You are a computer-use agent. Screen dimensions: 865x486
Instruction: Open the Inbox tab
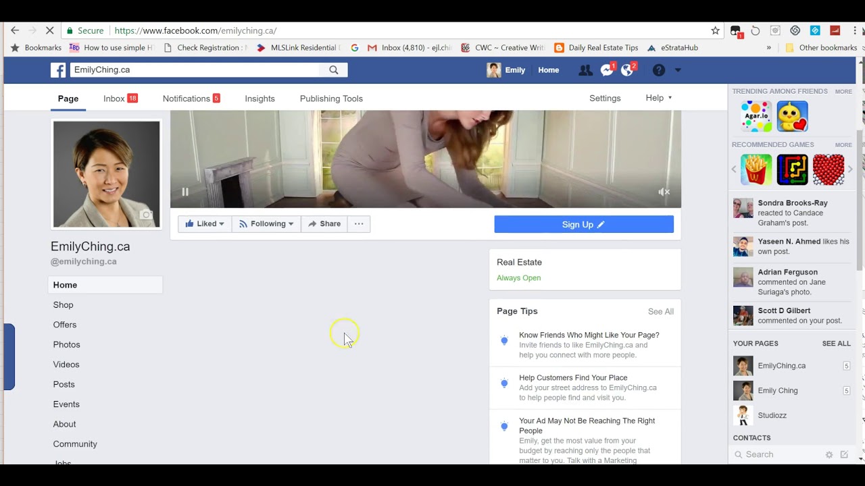(120, 99)
